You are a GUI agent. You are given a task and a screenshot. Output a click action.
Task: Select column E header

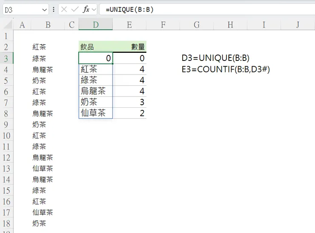129,25
